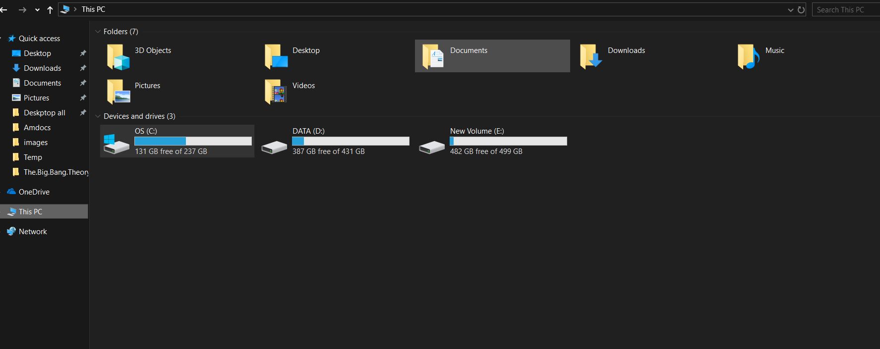Image resolution: width=880 pixels, height=349 pixels.
Task: Select the New Volume (E:) drive icon
Action: click(432, 147)
